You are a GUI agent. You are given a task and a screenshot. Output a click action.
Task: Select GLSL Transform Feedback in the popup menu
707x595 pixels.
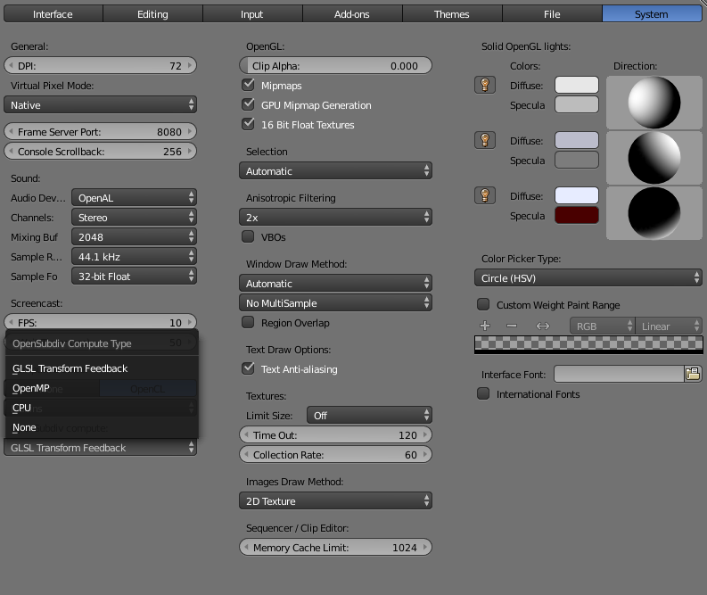tap(102, 368)
